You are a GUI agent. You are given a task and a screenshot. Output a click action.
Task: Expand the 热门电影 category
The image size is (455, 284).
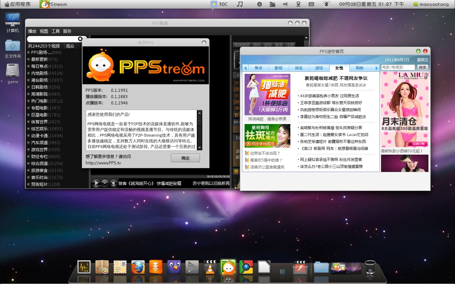coord(28,101)
